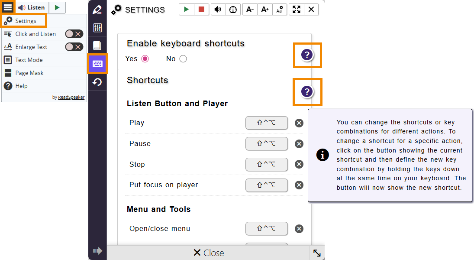Select No for keyboard shortcuts
Image resolution: width=474 pixels, height=260 pixels.
coord(183,59)
